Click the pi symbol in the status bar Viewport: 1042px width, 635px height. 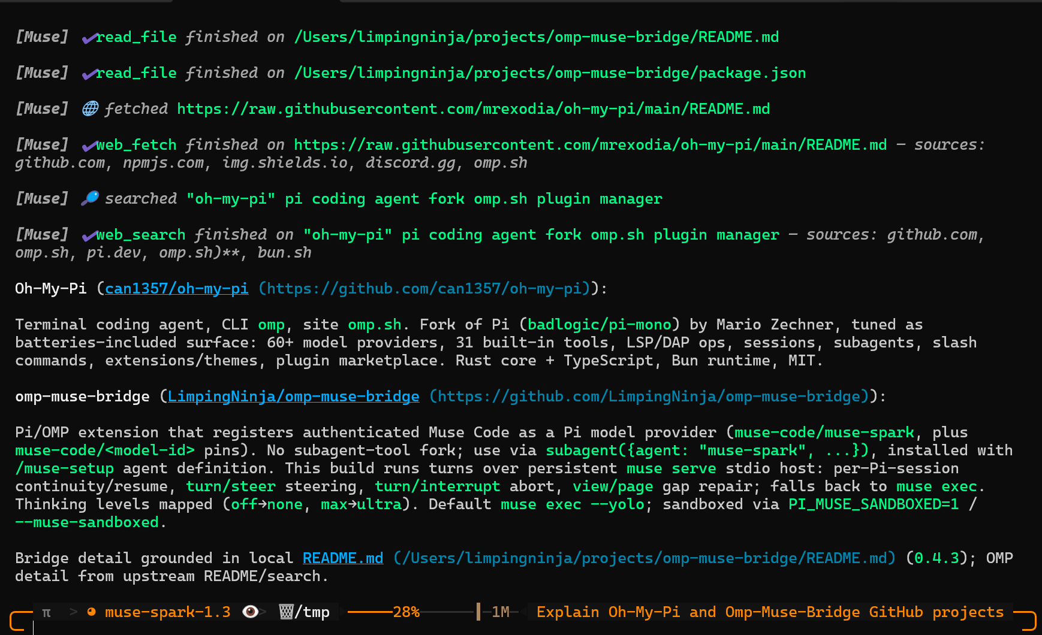coord(46,612)
